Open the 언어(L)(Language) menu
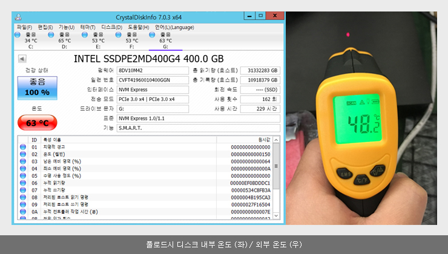 click(174, 27)
